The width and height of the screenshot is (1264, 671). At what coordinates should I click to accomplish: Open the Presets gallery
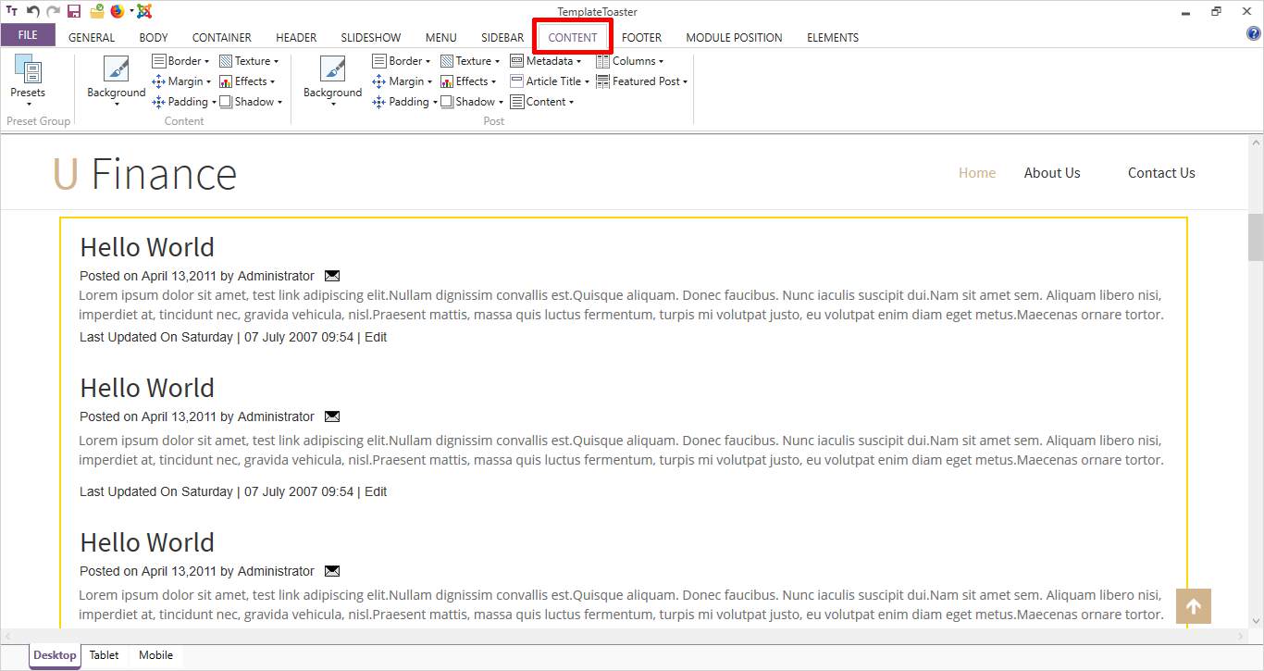(28, 80)
